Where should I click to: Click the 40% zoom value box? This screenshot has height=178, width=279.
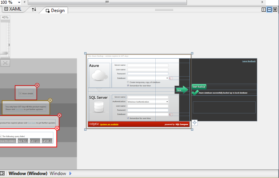pyautogui.click(x=5, y=17)
